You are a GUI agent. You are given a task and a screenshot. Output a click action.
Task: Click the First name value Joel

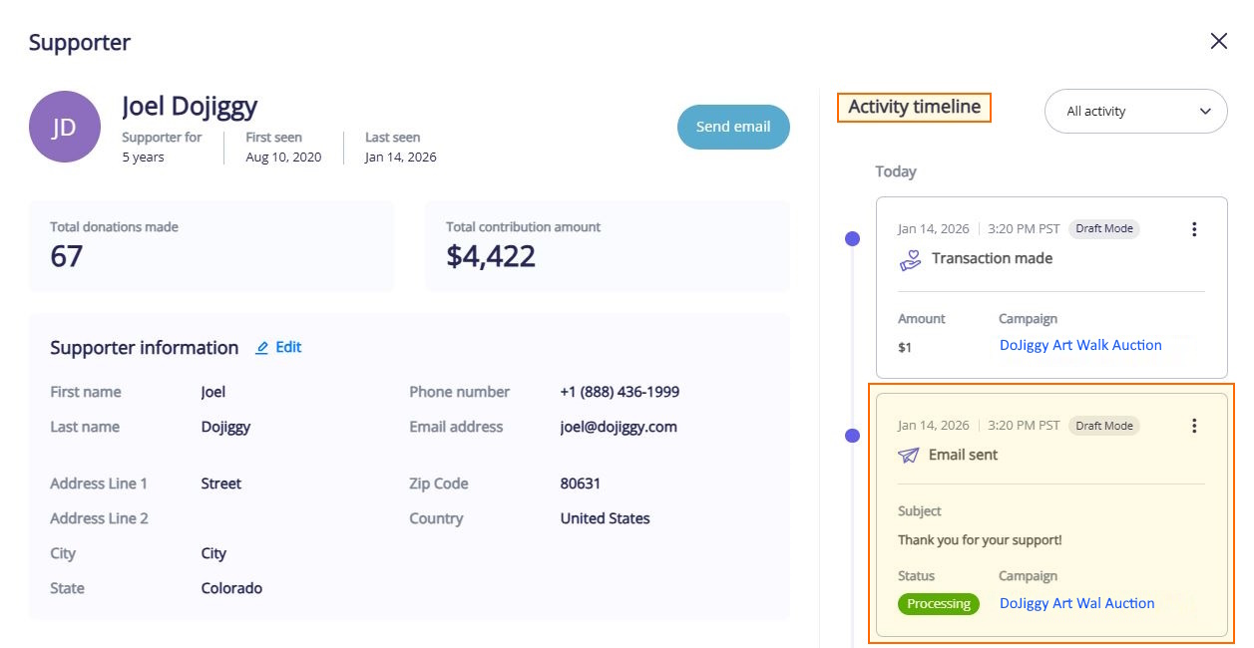coord(213,392)
